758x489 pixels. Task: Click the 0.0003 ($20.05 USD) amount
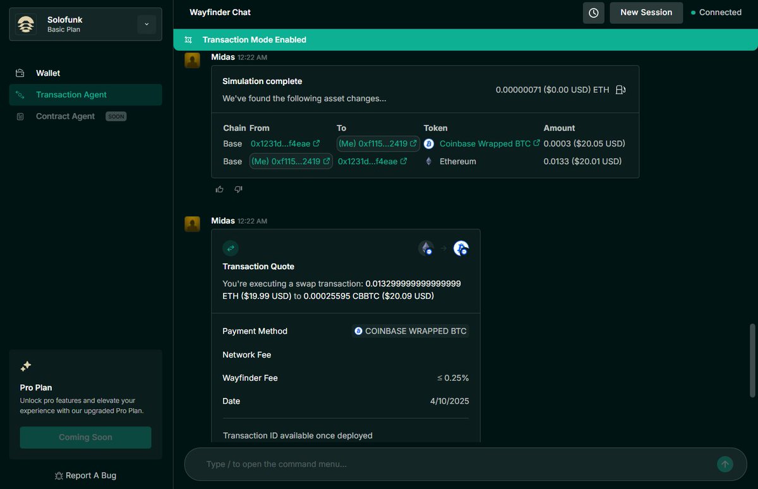[x=584, y=143]
